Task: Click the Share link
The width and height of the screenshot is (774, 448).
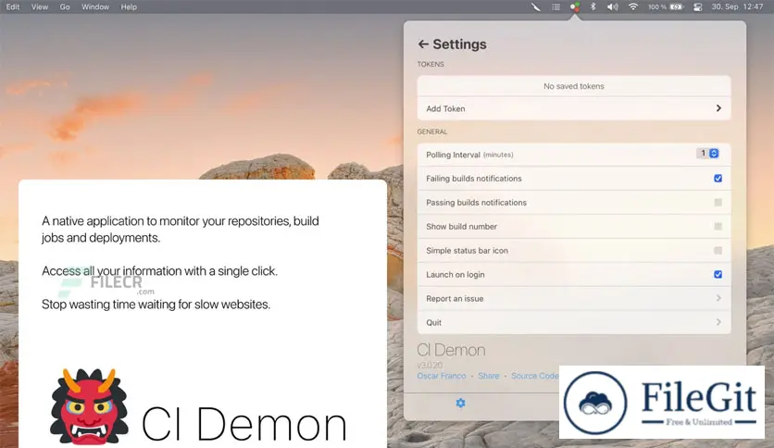Action: click(x=488, y=376)
